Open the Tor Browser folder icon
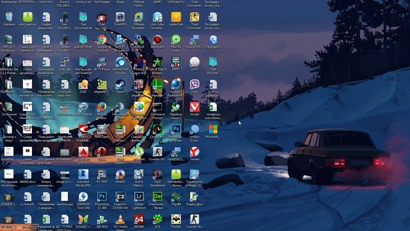The width and height of the screenshot is (410, 231). coord(9,107)
